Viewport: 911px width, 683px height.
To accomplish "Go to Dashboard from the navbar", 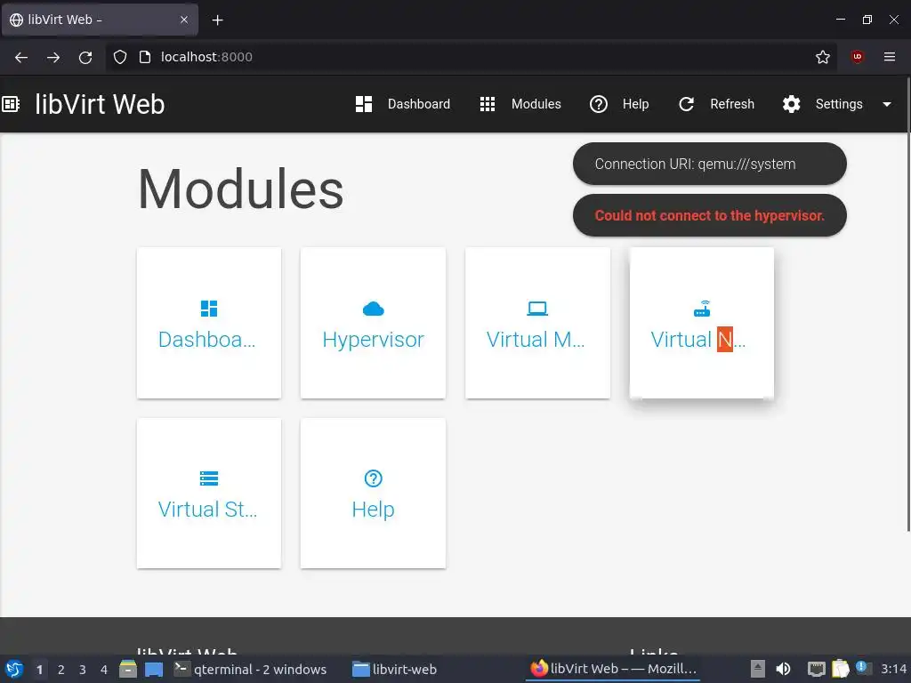I will (x=418, y=104).
